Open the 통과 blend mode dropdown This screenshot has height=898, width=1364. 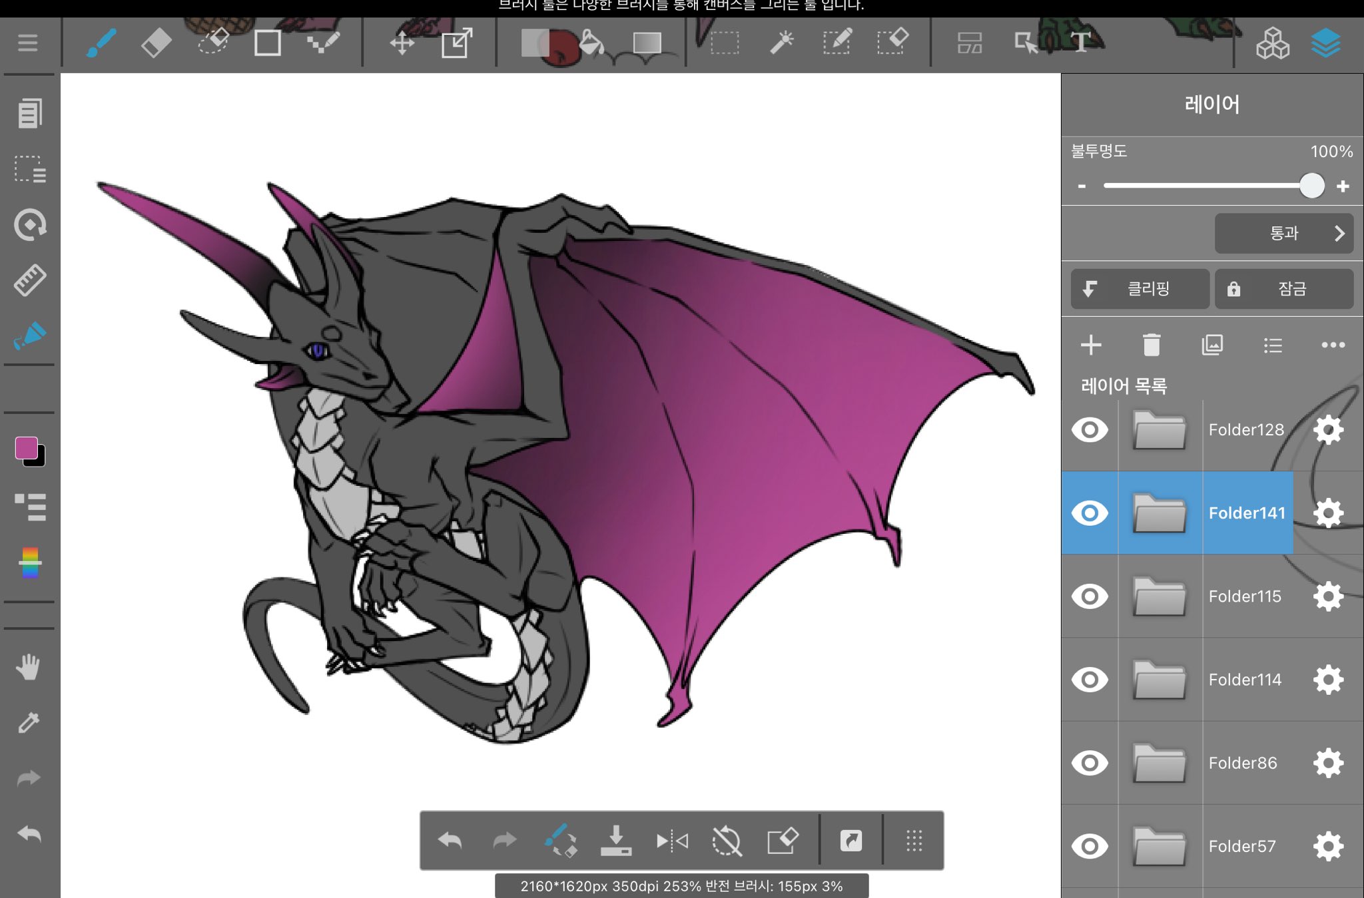coord(1283,234)
